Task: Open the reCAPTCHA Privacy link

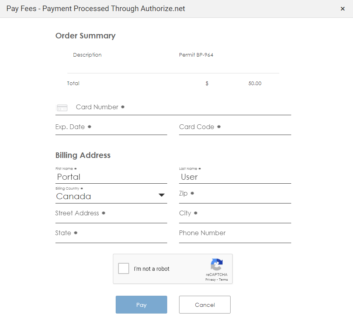Action: point(210,279)
